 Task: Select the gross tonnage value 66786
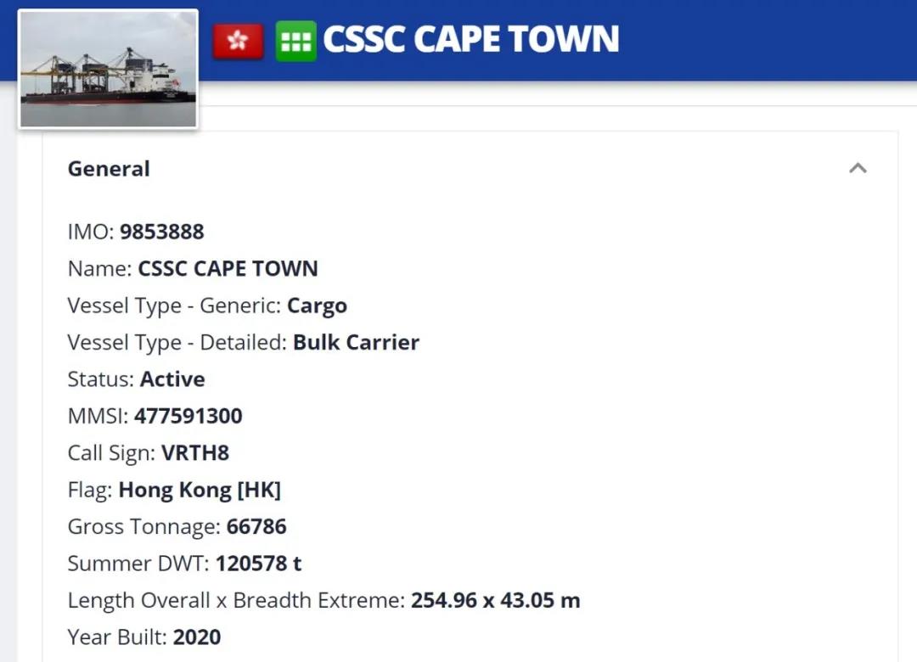point(256,527)
